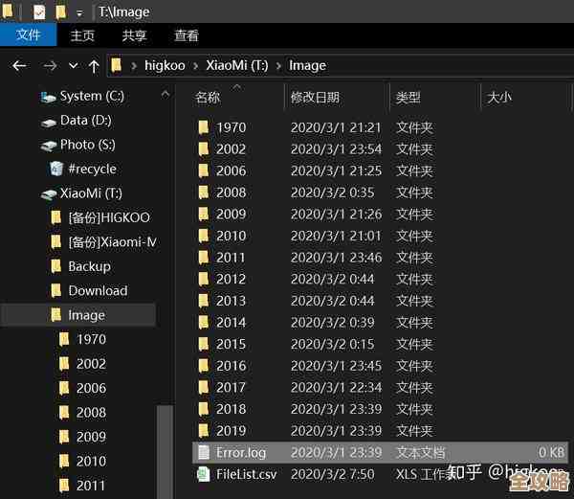Click date 2020/3/2 0:35 of folder 2008
Screen dimensions: 574x499
pos(332,193)
